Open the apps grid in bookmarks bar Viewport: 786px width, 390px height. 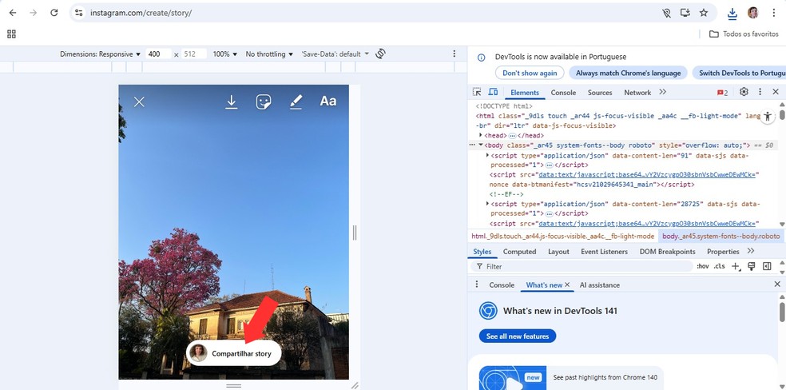click(x=11, y=34)
